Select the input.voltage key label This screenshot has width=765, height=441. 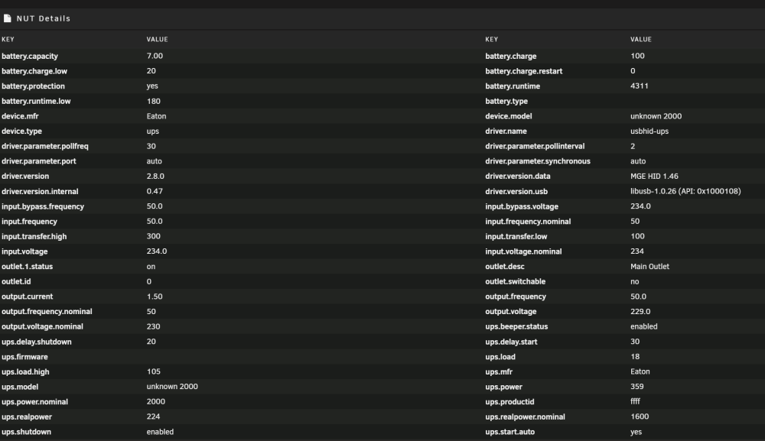click(24, 251)
